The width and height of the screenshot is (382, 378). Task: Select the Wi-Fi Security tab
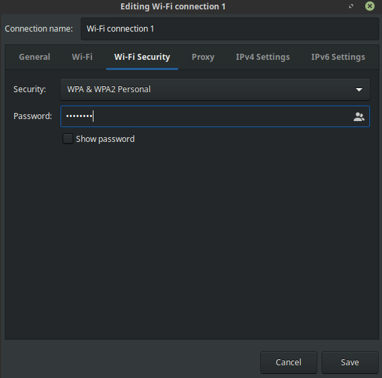tap(143, 57)
